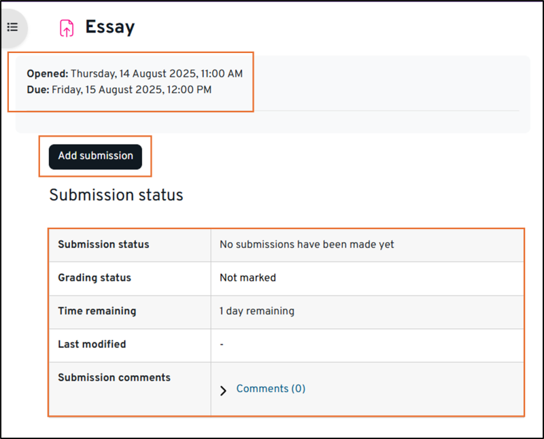This screenshot has width=544, height=439.
Task: Select the Not marked grading value
Action: [x=248, y=278]
